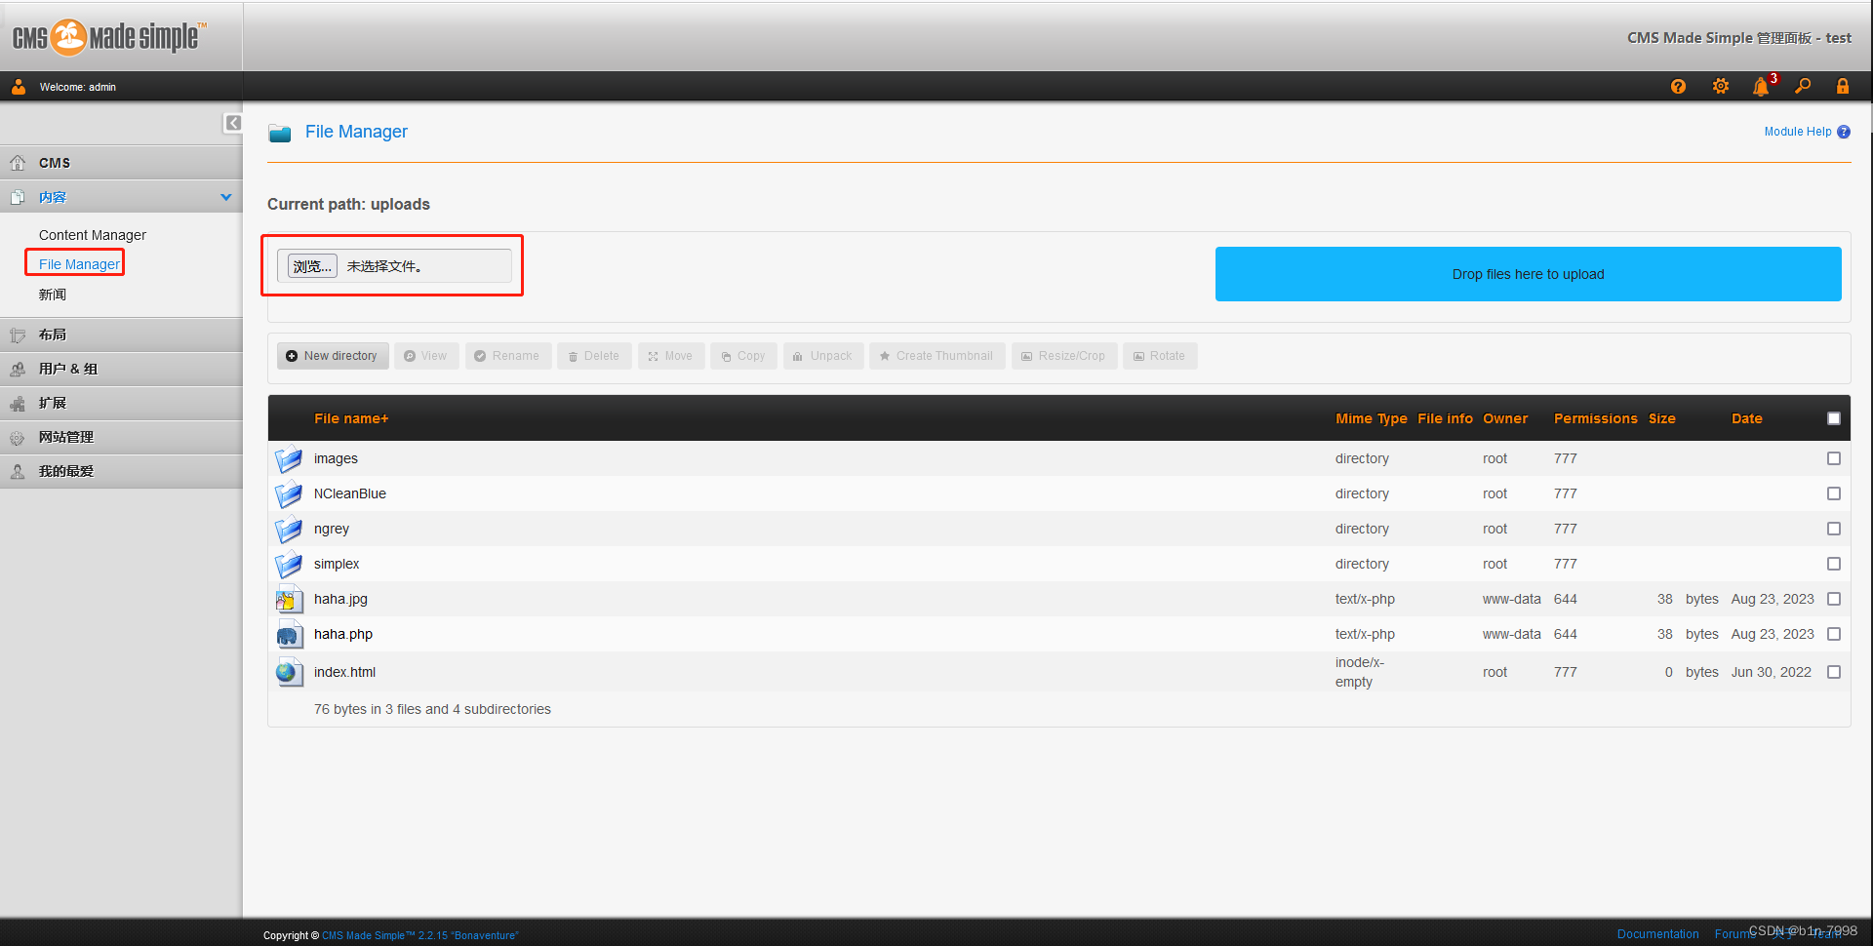Viewport: 1873px width, 946px height.
Task: Click the settings gear icon
Action: click(1720, 86)
